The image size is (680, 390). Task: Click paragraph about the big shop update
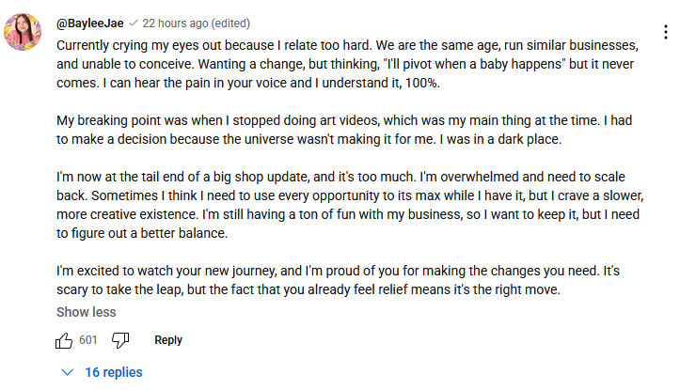tap(350, 205)
